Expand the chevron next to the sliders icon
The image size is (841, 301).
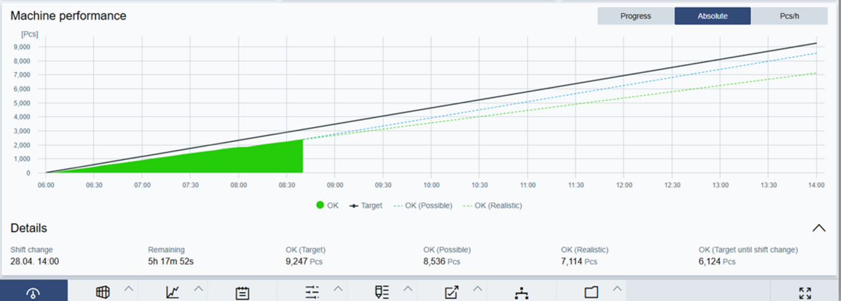pos(338,289)
